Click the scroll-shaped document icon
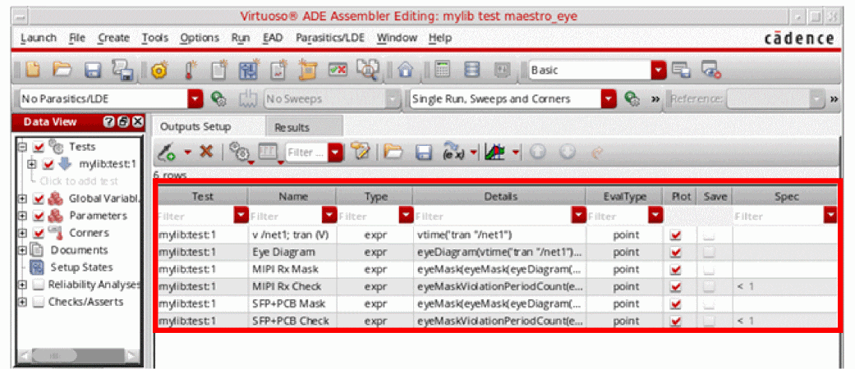855x369 pixels. pyautogui.click(x=308, y=71)
